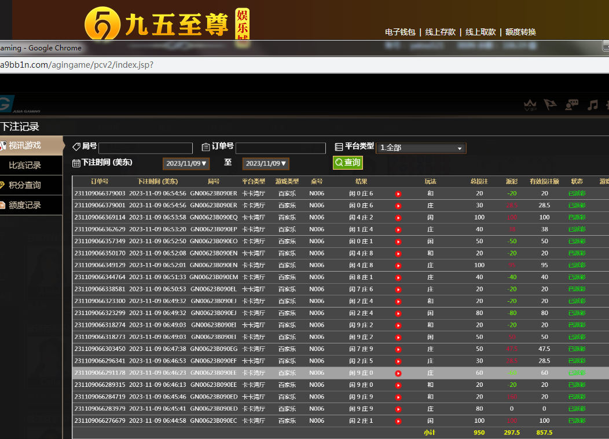Click subtotal valid bet 857.5
The image size is (609, 439).
544,433
